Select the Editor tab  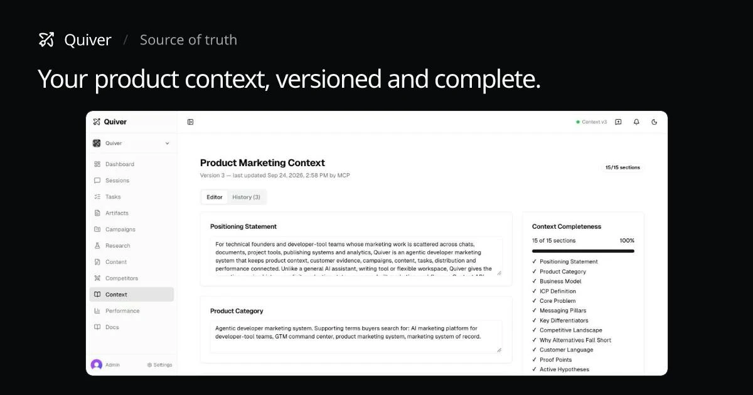[215, 197]
